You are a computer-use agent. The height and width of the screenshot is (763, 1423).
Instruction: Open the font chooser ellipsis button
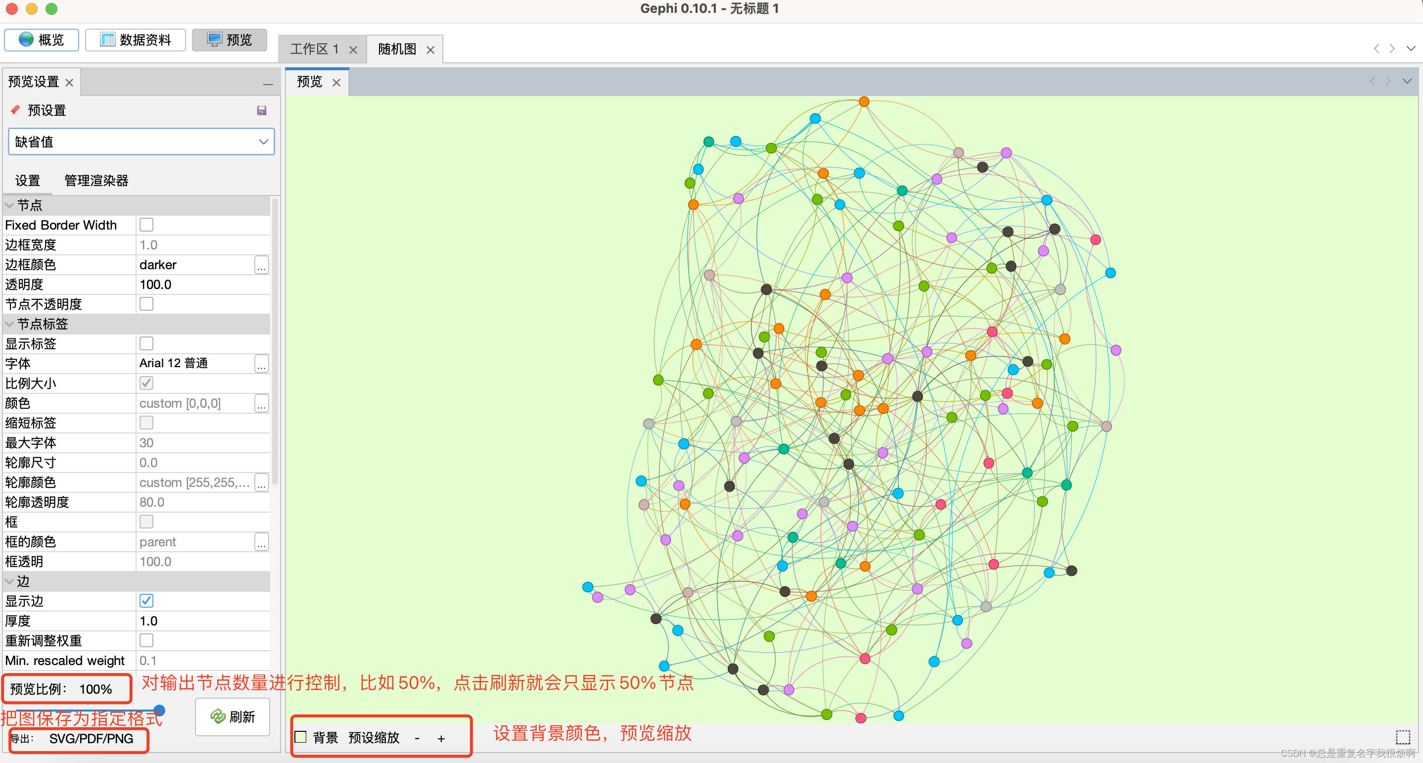[261, 364]
